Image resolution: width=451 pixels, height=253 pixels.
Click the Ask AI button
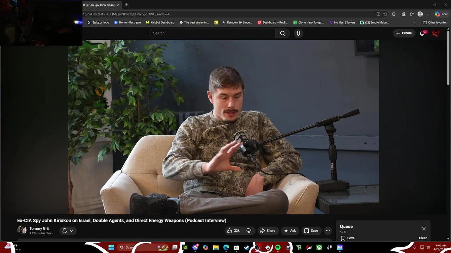pos(290,231)
